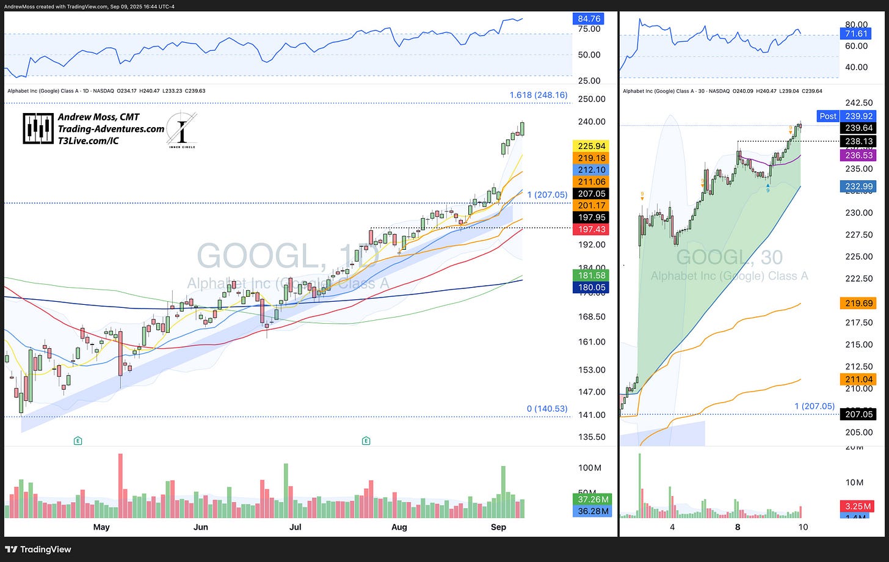Screen dimensions: 889x562
Task: Click the green 181.58 price label
Action: tap(591, 276)
